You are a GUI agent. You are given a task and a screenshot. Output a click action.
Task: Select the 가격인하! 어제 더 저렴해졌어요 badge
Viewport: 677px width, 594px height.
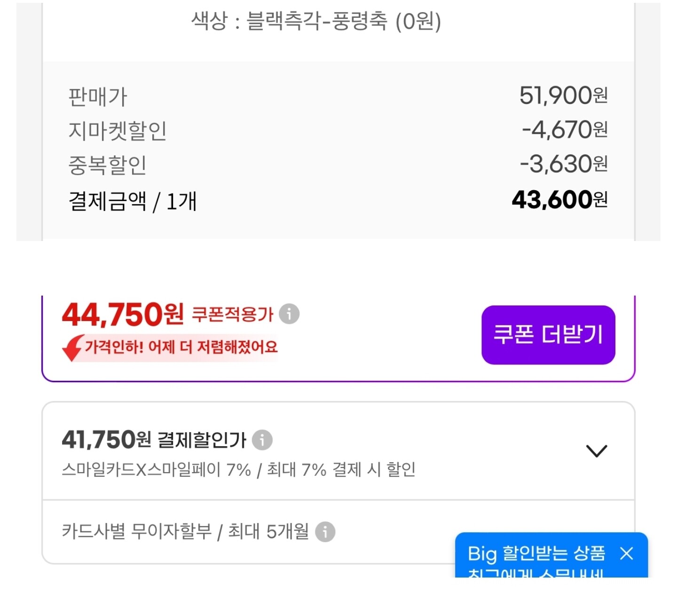click(170, 347)
